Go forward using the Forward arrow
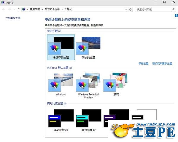The width and height of the screenshot is (178, 142). (x=9, y=9)
